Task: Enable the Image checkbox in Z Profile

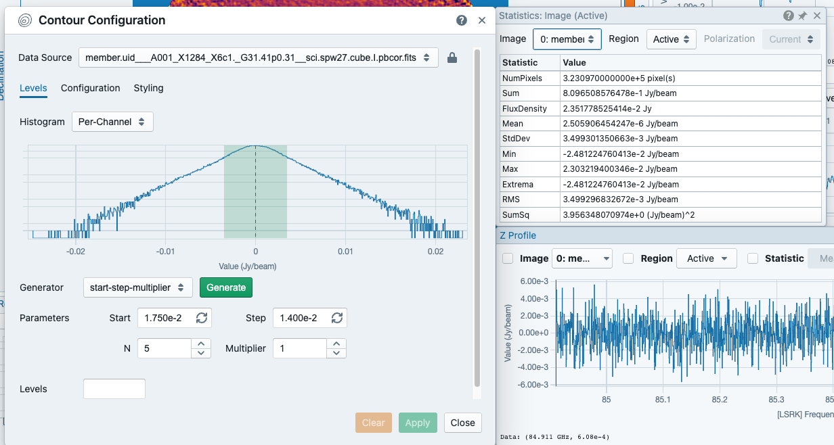Action: [508, 258]
